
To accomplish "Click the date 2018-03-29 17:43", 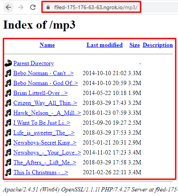I will point(105,103).
